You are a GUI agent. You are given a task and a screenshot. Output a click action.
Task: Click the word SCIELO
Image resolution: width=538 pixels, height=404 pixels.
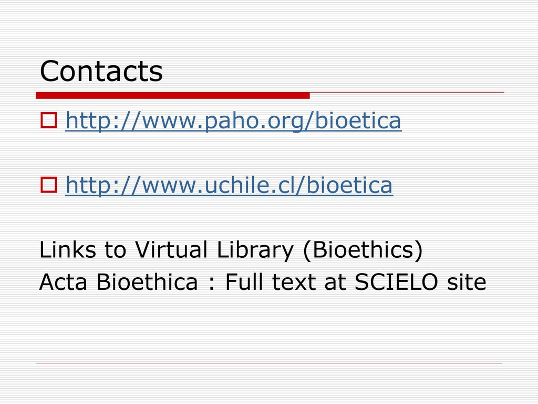[x=396, y=282]
